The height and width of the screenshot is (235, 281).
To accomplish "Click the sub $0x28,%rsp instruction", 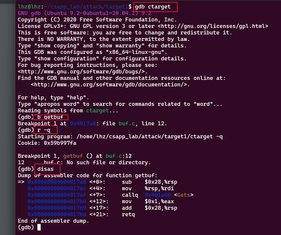I will tap(150, 182).
